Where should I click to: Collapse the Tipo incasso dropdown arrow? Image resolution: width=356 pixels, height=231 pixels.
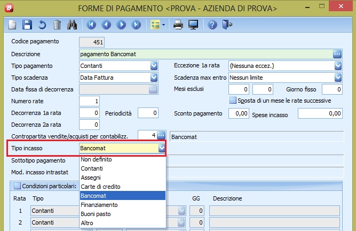point(162,148)
